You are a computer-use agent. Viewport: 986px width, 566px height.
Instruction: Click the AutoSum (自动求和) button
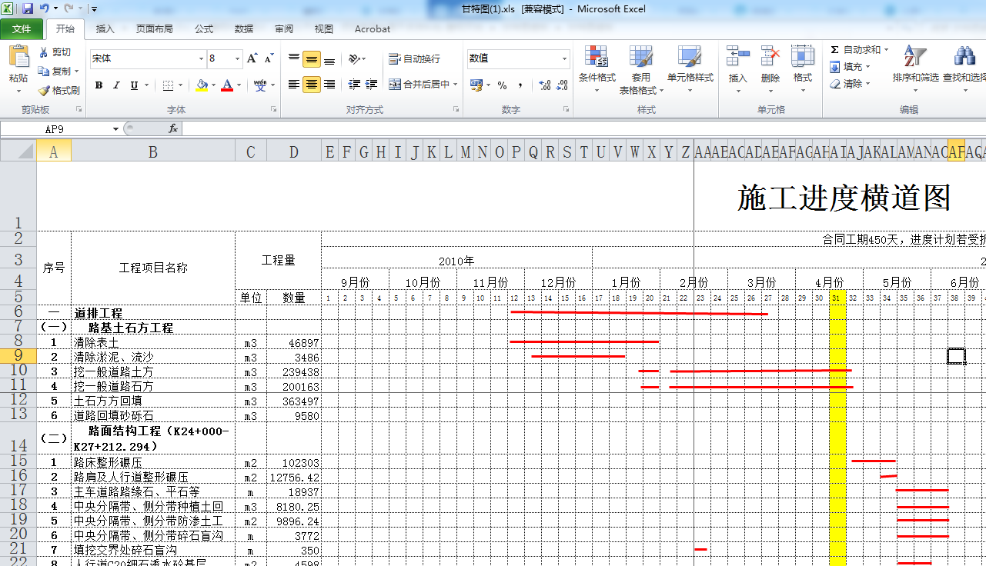point(856,49)
